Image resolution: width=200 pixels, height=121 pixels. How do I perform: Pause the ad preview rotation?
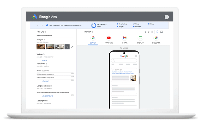(x=152, y=32)
